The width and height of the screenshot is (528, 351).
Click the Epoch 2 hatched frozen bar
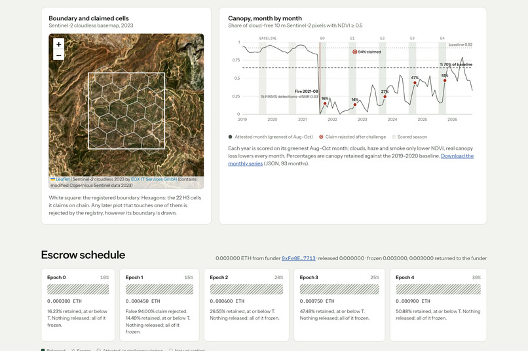click(x=246, y=289)
